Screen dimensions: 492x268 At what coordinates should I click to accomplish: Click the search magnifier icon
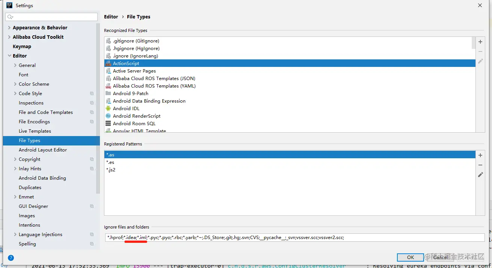(x=10, y=17)
